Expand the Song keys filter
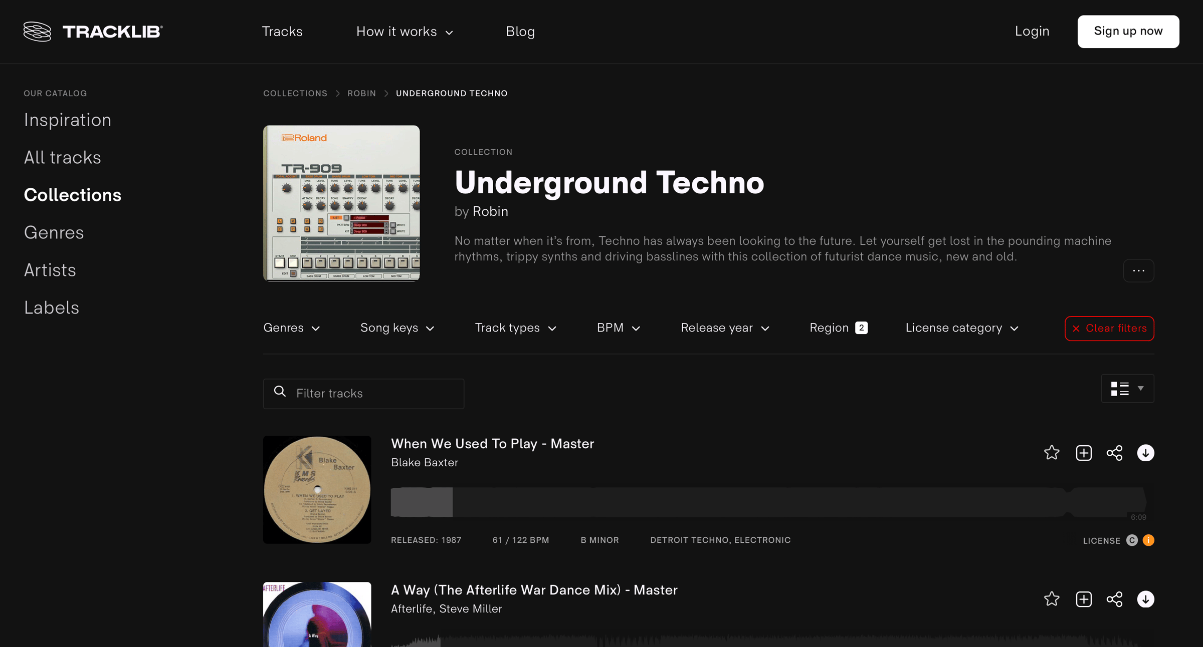The width and height of the screenshot is (1203, 647). tap(397, 328)
